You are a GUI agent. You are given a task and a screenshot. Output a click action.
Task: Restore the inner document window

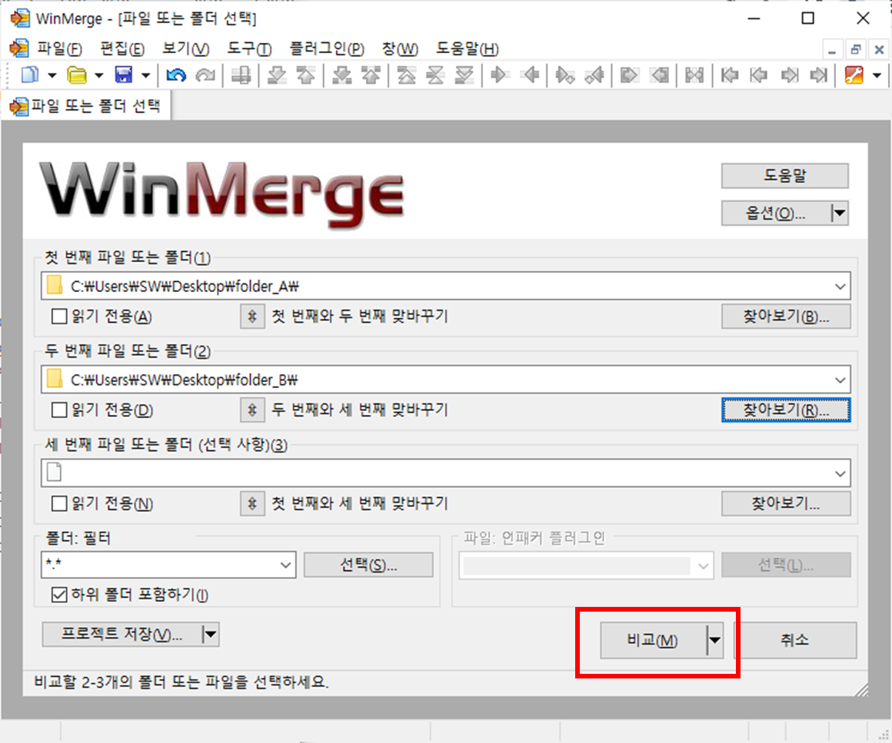tap(856, 49)
